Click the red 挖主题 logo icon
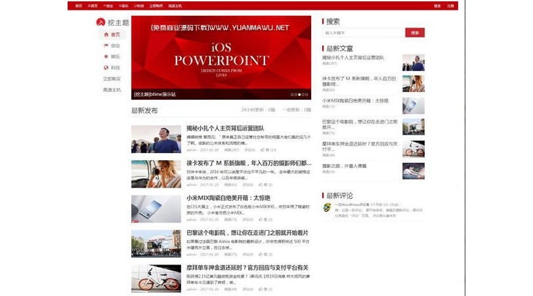The width and height of the screenshot is (533, 296). (100, 22)
